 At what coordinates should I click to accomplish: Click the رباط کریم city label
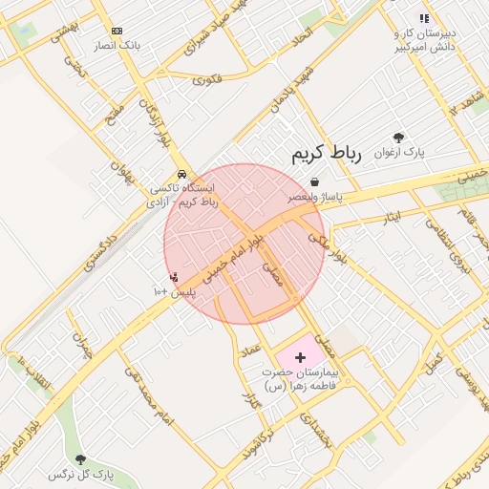327,154
